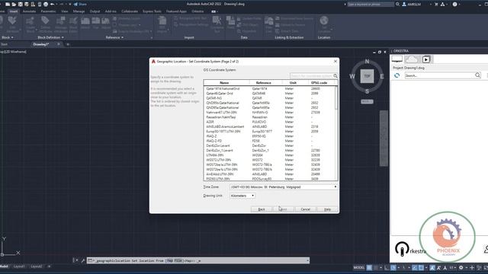Switch to the Manage ribbon tab

(79, 11)
